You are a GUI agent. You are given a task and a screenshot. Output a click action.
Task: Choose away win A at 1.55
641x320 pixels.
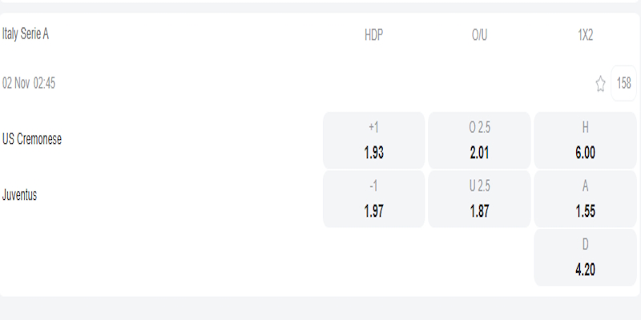click(585, 198)
